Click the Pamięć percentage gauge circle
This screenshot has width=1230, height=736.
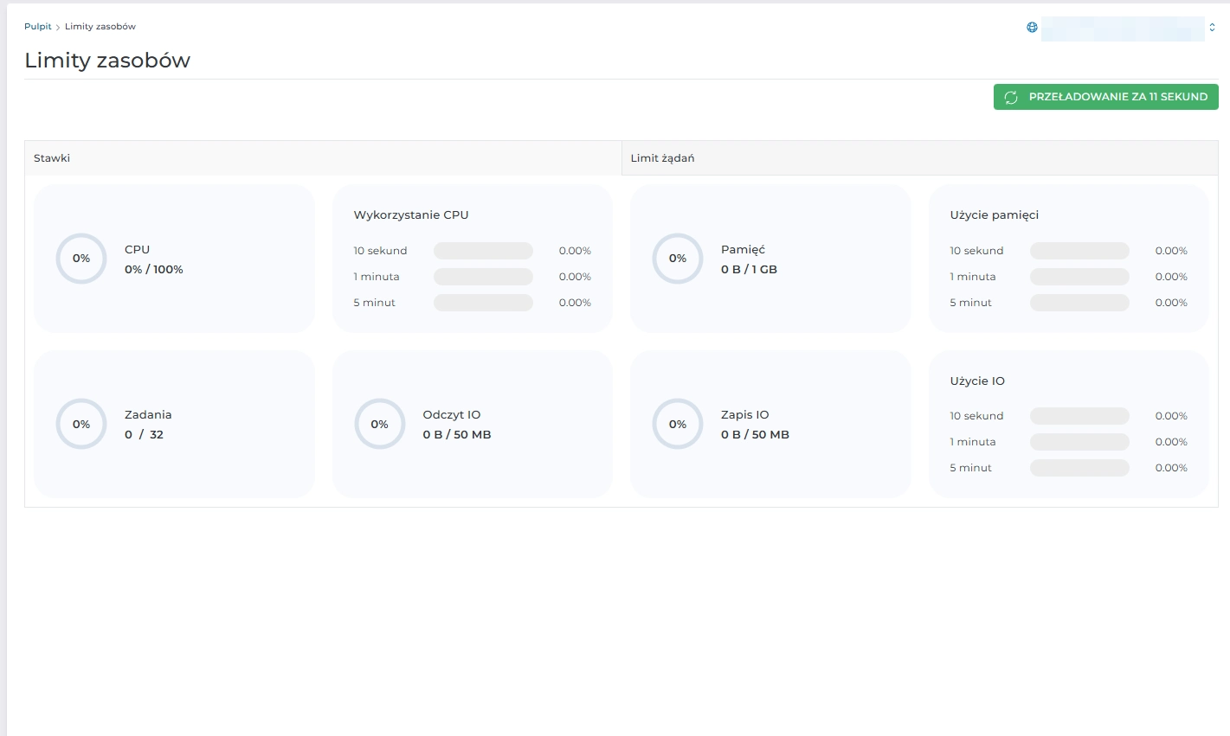pos(677,258)
